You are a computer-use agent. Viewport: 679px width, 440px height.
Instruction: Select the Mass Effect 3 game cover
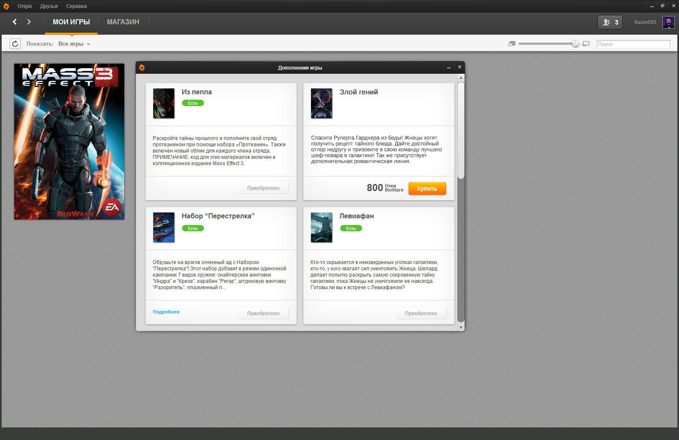(x=69, y=142)
